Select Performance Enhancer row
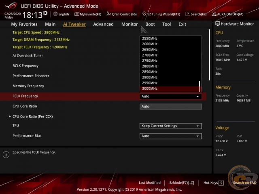259x194 pixels. pos(31,76)
